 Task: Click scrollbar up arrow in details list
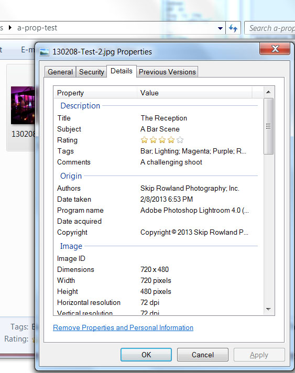(269, 92)
